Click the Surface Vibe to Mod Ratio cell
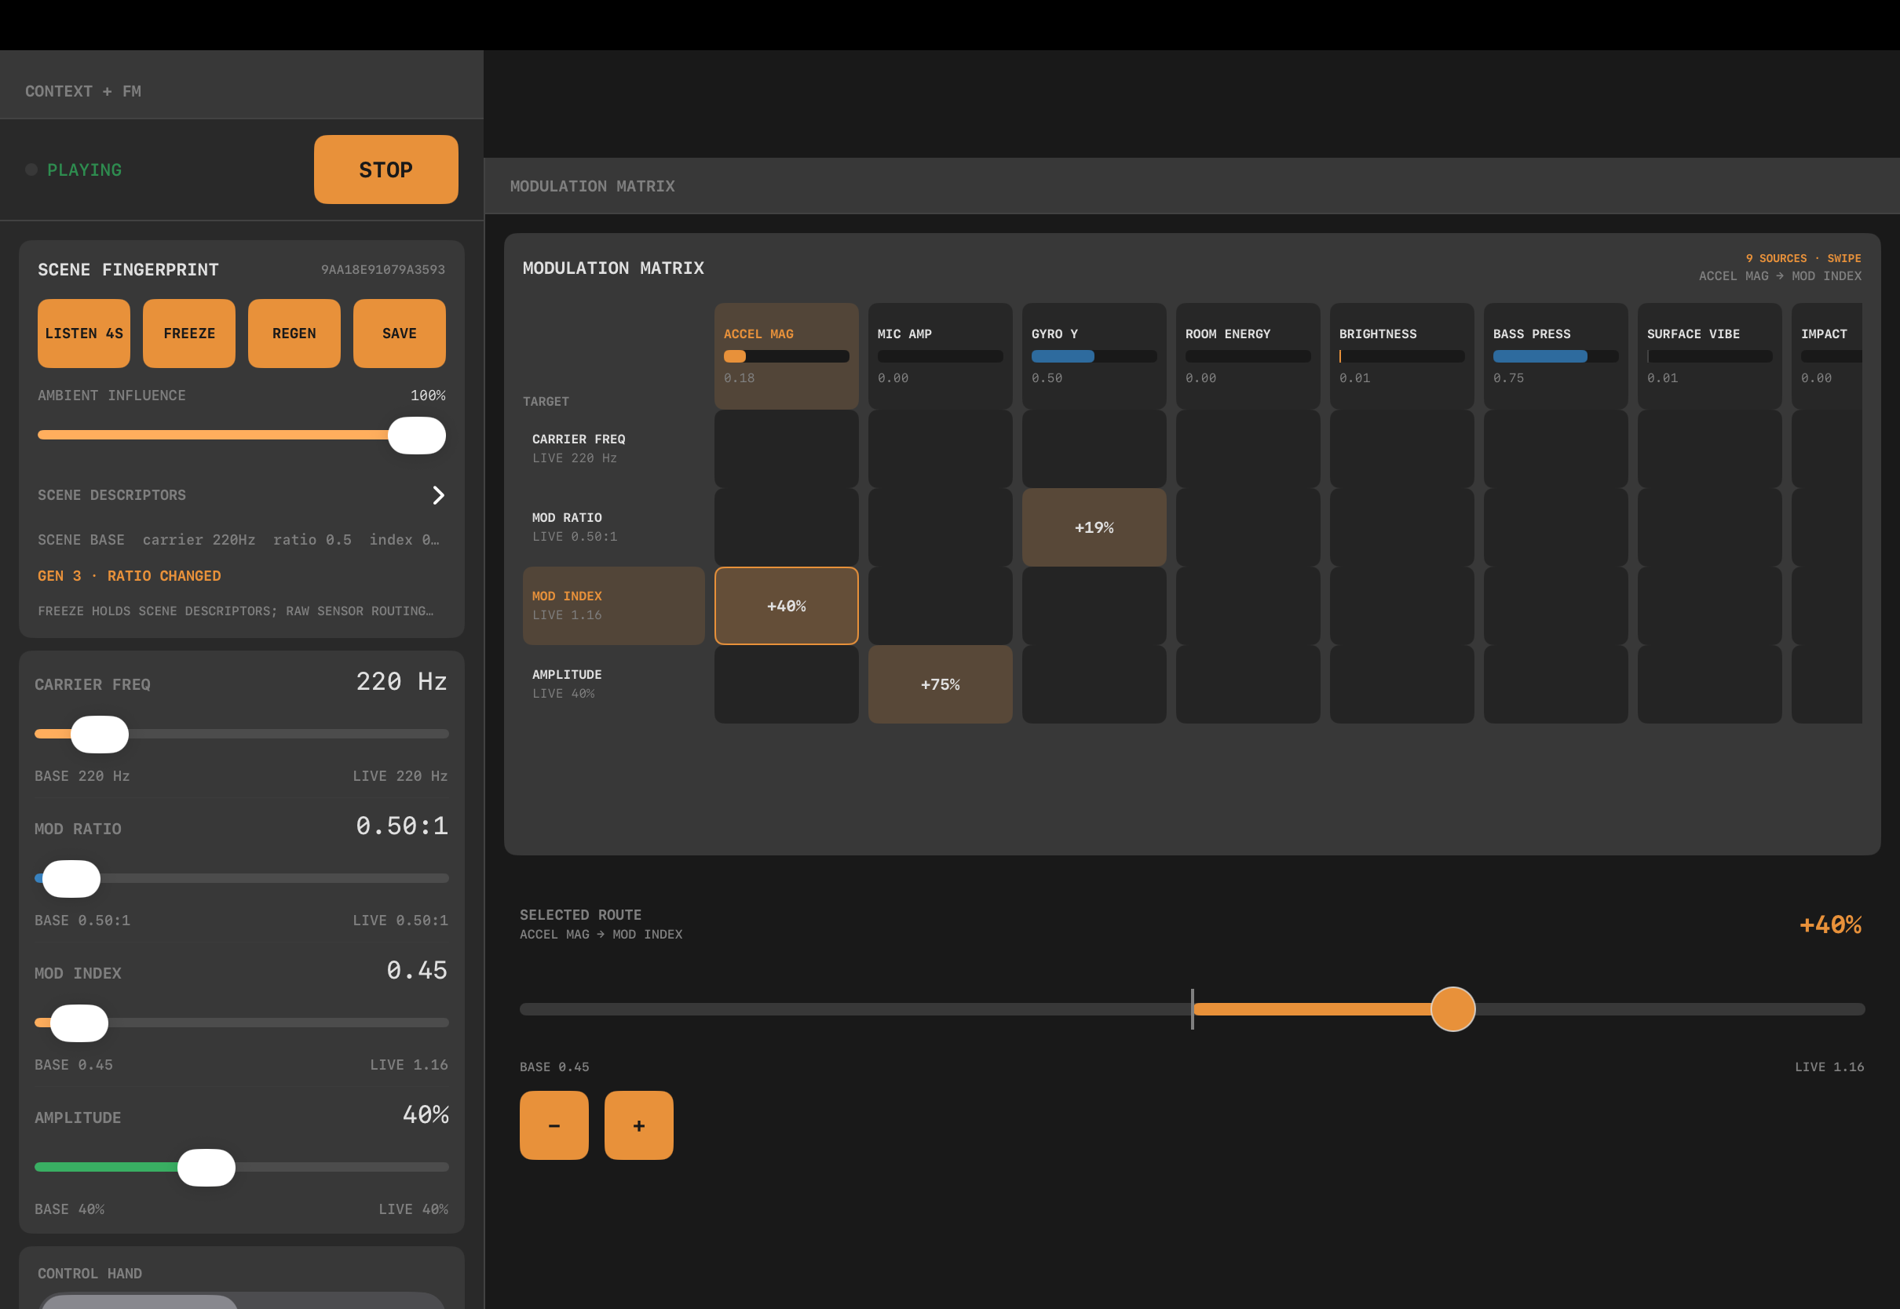Screen dimensions: 1900x1309 [x=1710, y=527]
